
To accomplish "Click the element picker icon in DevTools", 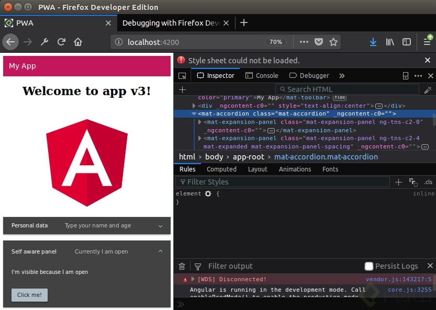I will (x=182, y=76).
